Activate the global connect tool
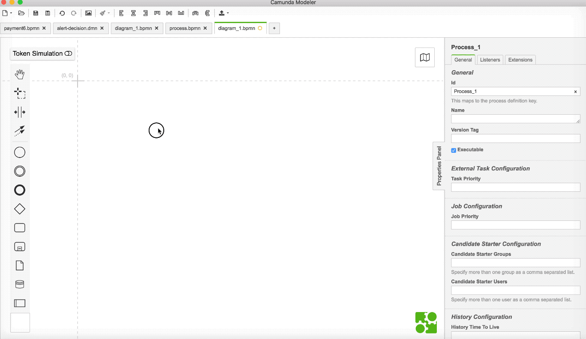Screen dimensions: 586x339 (x=20, y=131)
